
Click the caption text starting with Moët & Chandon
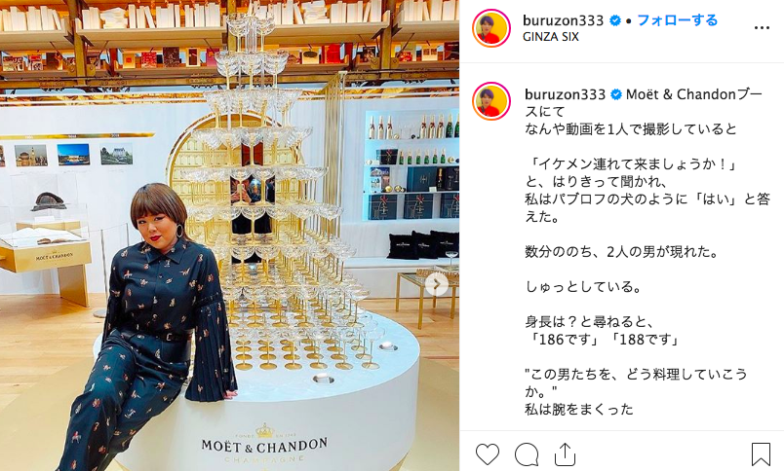[x=643, y=102]
